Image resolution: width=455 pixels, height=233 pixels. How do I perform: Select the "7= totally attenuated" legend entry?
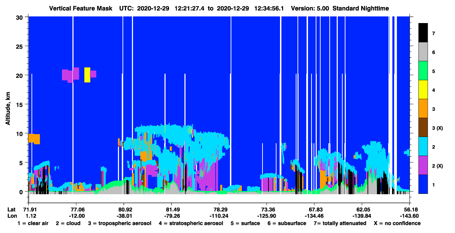339,223
